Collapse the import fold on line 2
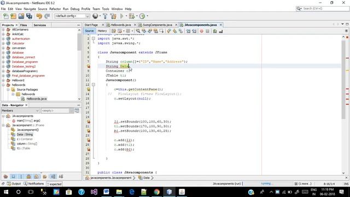The height and width of the screenshot is (197, 350). [94, 38]
